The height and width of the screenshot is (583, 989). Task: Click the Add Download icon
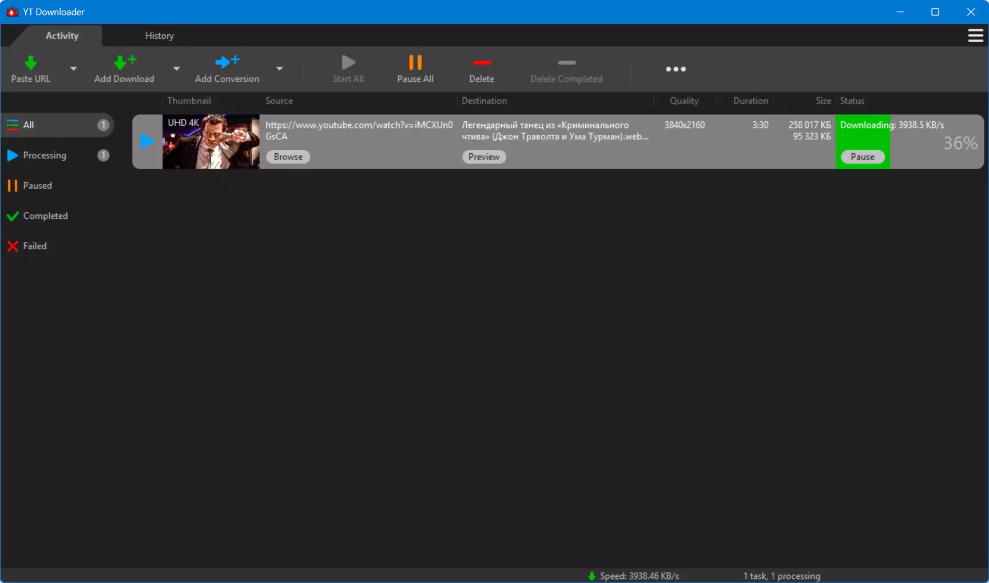[125, 62]
